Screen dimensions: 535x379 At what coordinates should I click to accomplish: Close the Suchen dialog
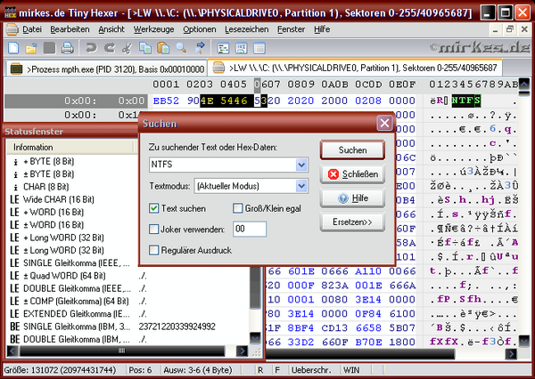[384, 123]
